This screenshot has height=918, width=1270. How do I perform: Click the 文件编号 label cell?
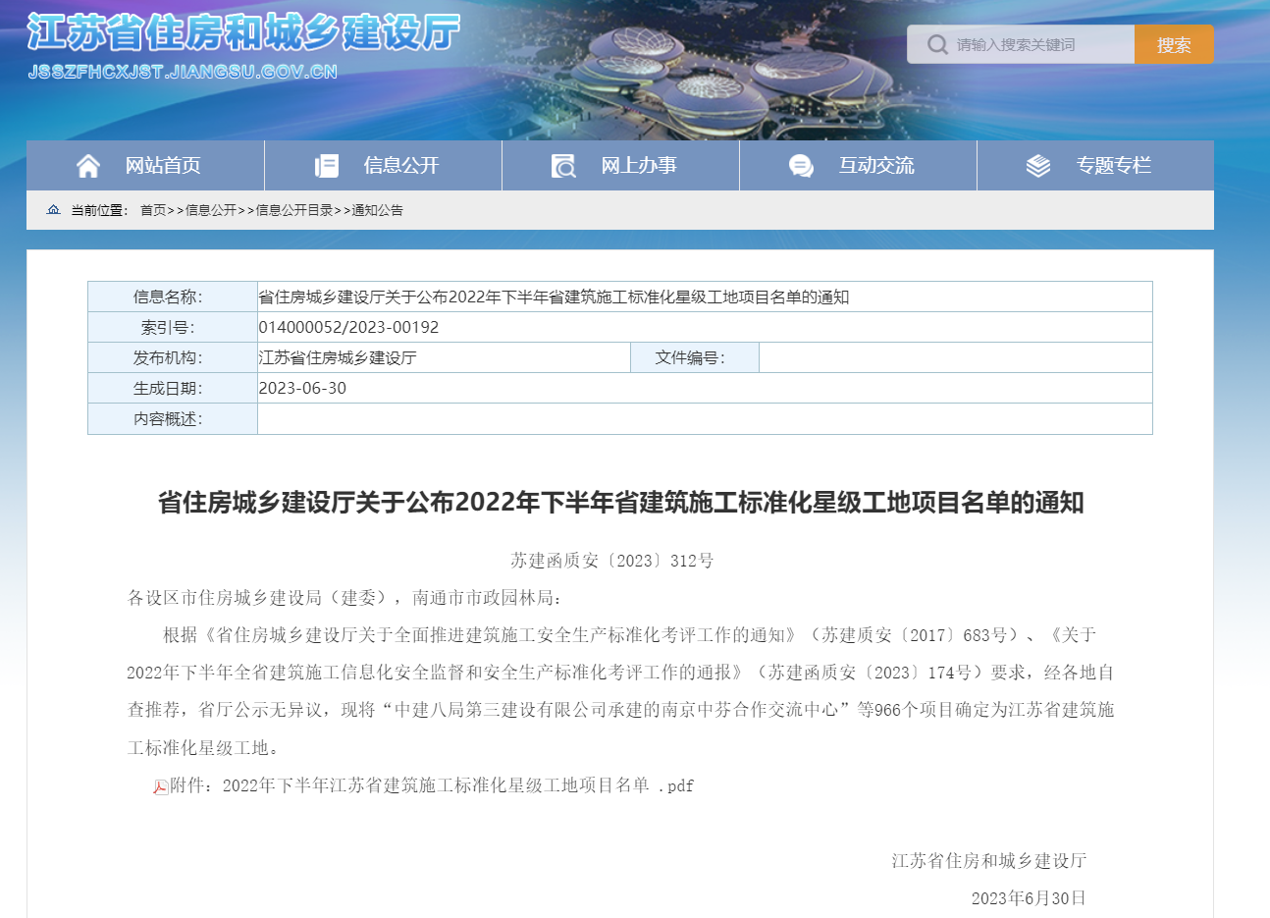(x=695, y=357)
